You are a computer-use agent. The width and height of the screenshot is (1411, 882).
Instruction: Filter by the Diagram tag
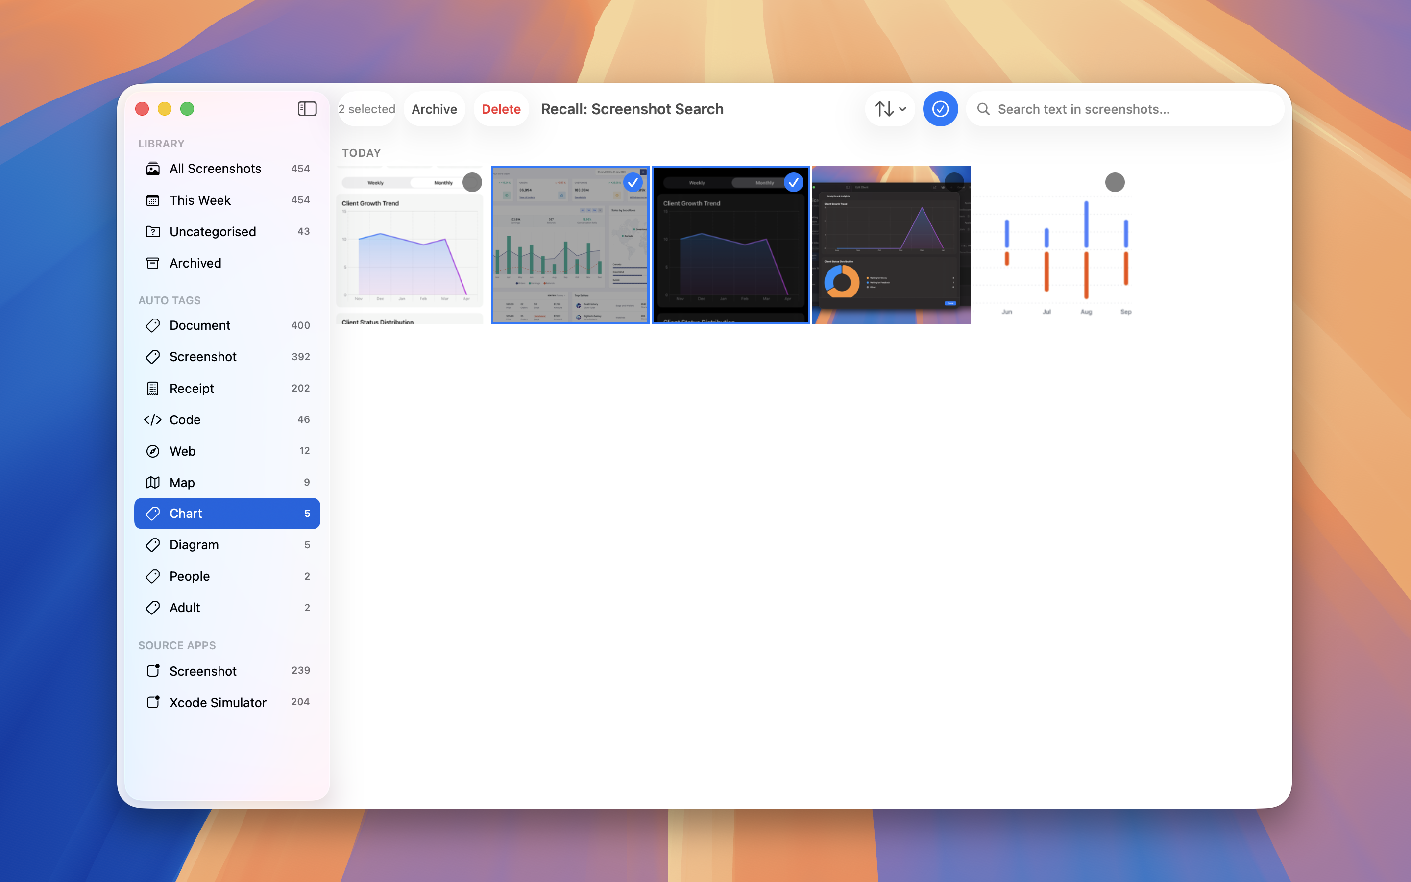(x=227, y=545)
